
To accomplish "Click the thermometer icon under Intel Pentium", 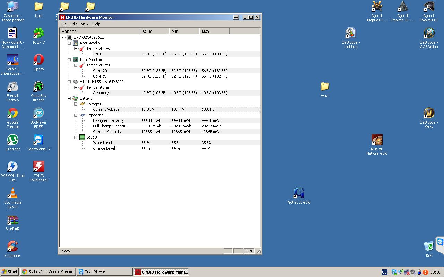I will (82, 65).
